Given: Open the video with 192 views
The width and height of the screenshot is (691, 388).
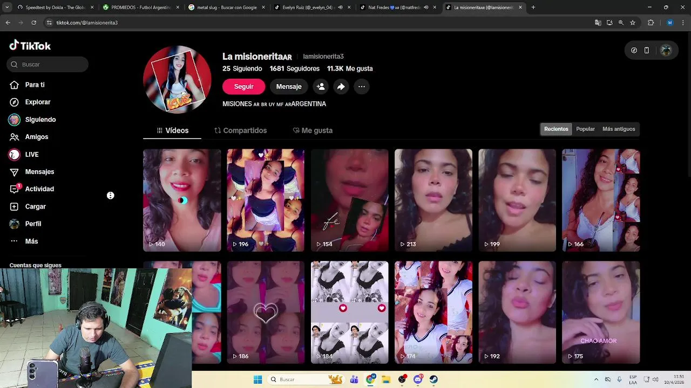Looking at the screenshot, I should (517, 313).
